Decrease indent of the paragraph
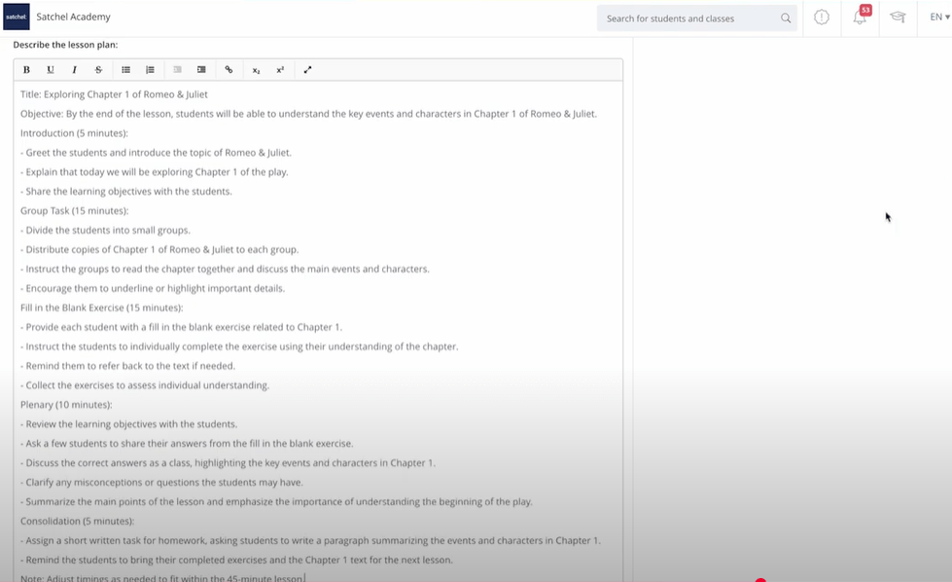 click(178, 70)
